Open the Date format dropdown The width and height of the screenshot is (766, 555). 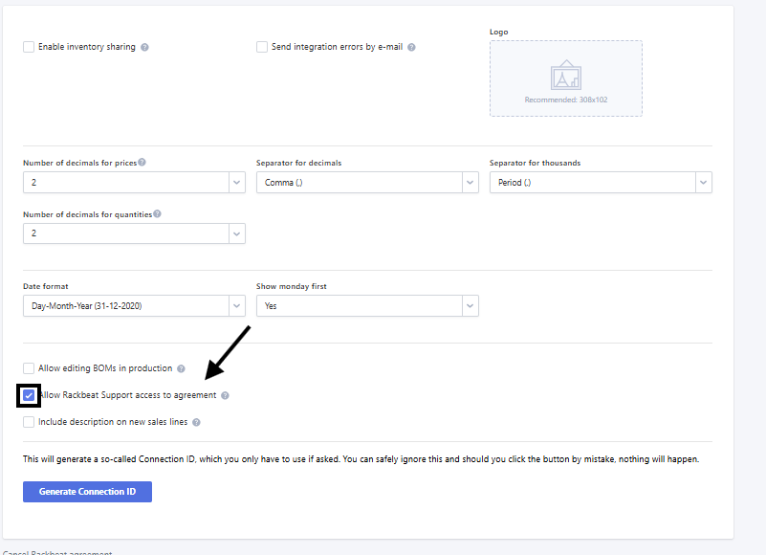pyautogui.click(x=134, y=306)
